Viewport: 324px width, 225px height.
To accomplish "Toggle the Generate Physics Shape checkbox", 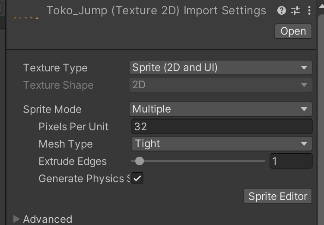I will 137,178.
